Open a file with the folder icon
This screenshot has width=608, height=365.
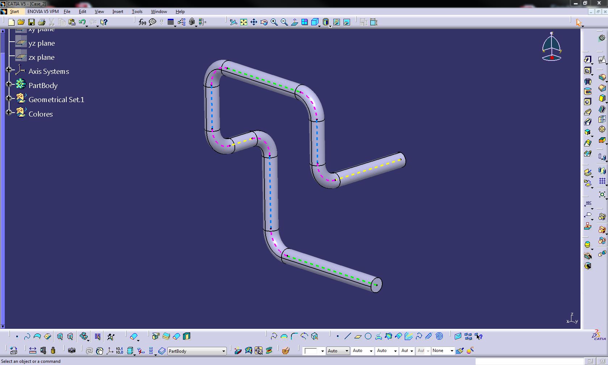(x=21, y=22)
